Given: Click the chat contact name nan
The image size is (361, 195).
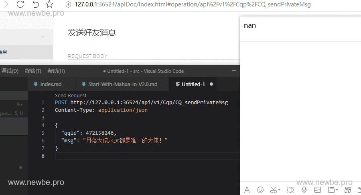Looking at the screenshot, I should click(x=250, y=26).
